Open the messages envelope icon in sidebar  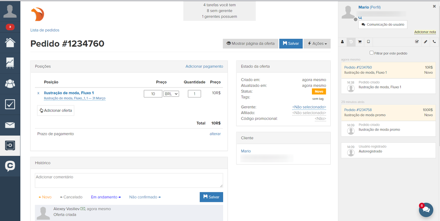[x=10, y=125]
